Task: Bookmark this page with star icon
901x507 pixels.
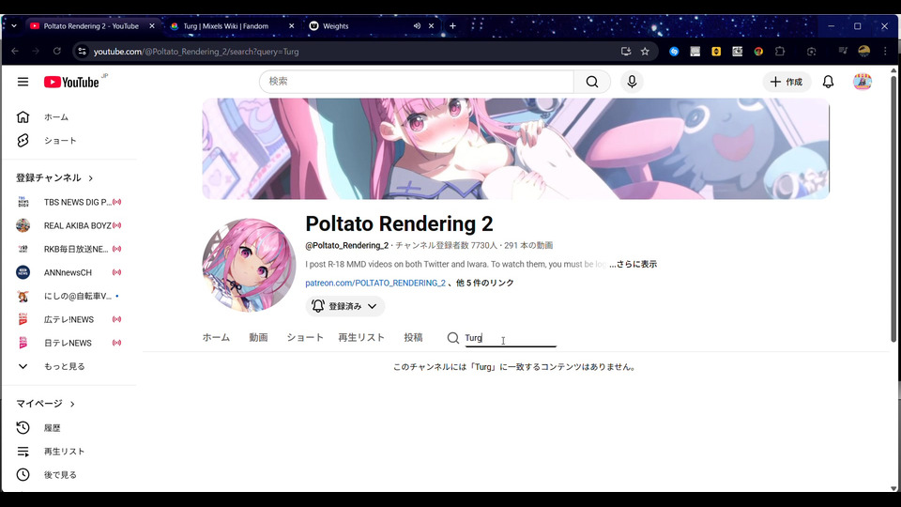Action: pos(645,51)
